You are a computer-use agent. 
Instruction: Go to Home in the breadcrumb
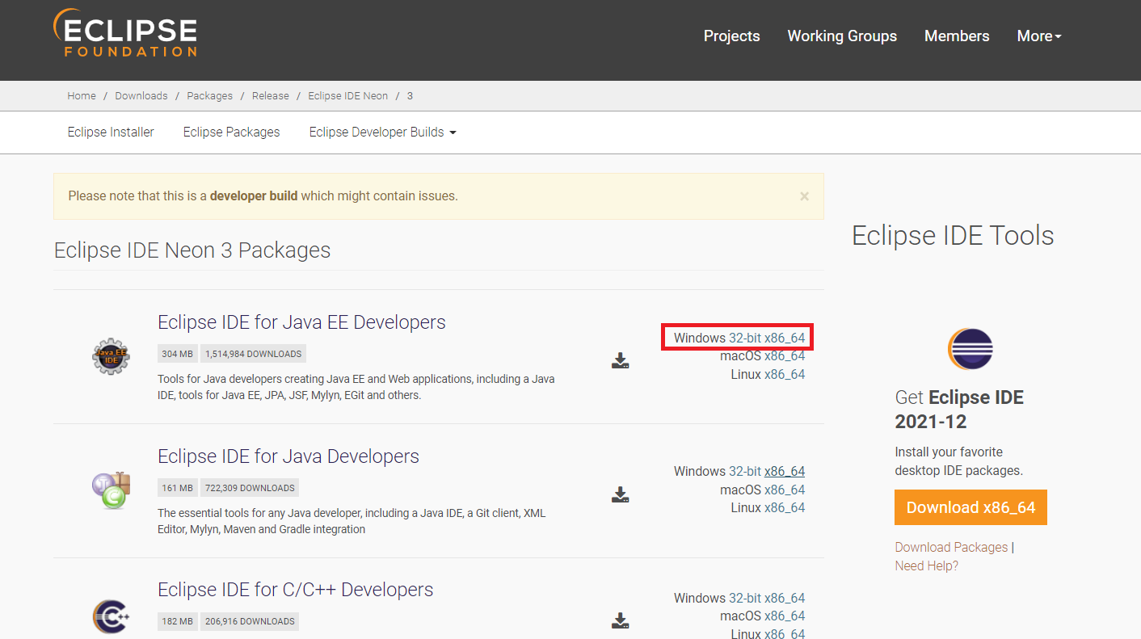(82, 95)
